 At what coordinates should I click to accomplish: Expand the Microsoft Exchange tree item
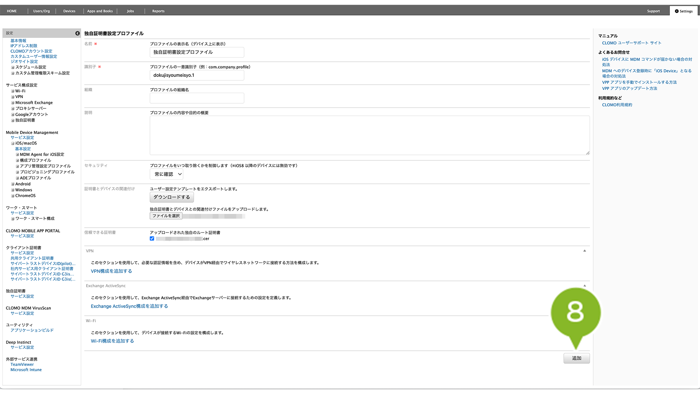(x=13, y=103)
